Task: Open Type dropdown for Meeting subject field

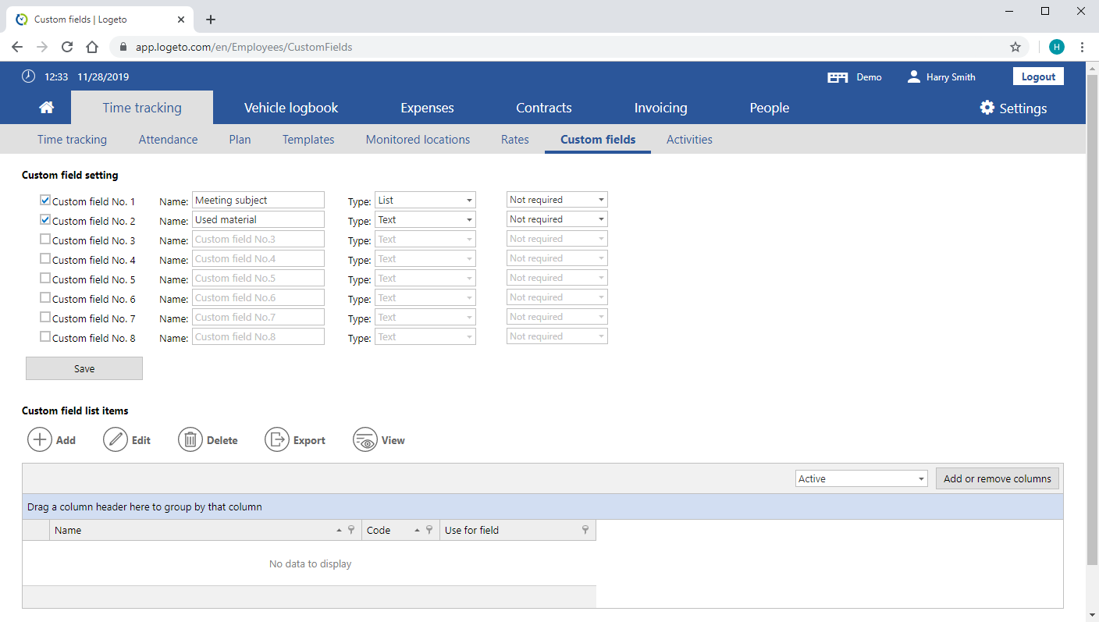Action: pos(425,201)
